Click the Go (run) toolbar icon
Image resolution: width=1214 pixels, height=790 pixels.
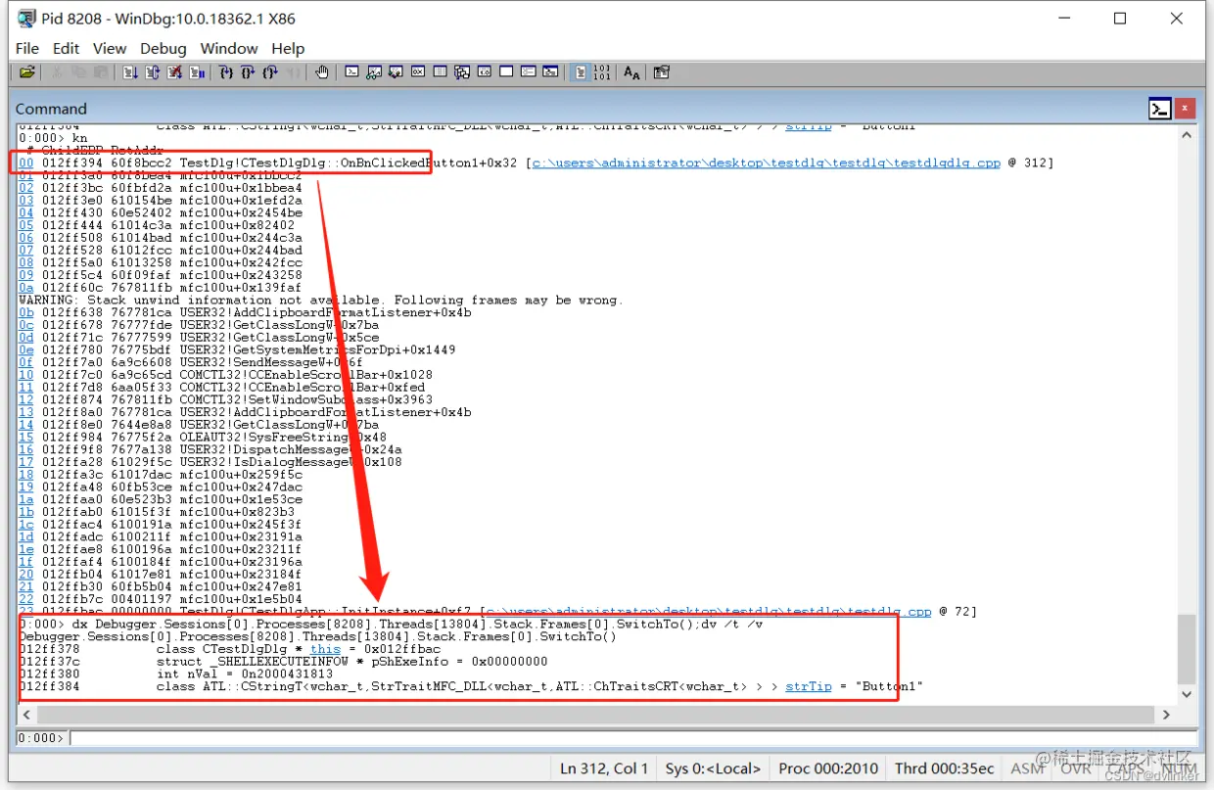(x=130, y=72)
